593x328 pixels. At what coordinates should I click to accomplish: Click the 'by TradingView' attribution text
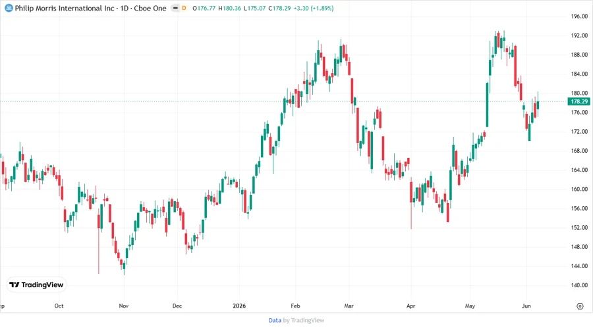point(304,321)
